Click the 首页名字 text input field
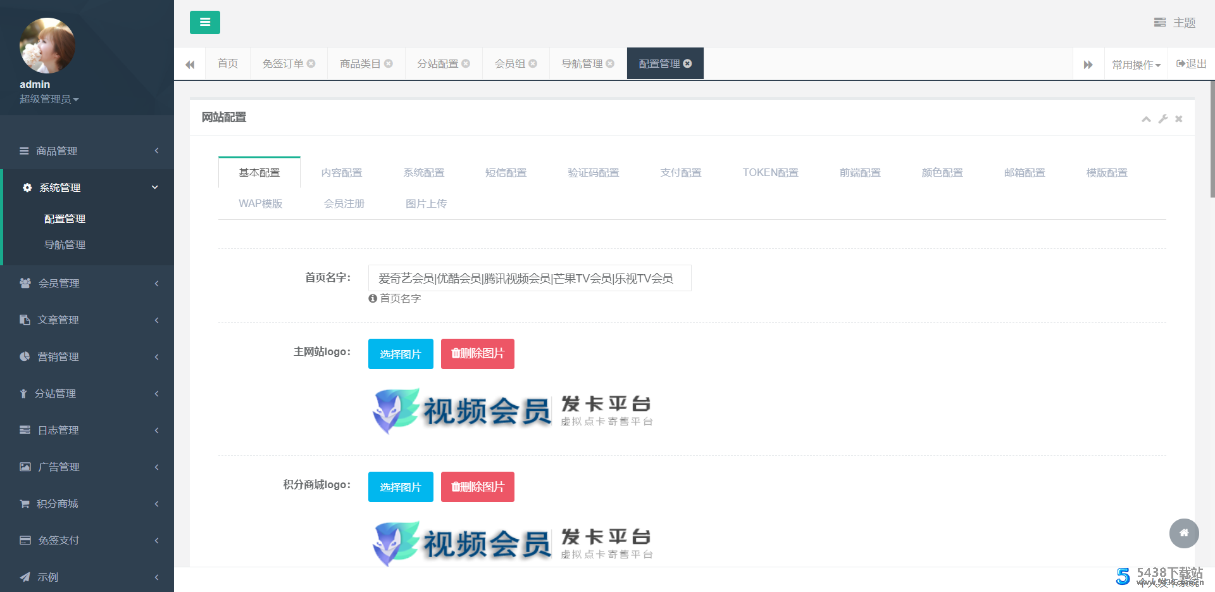Viewport: 1215px width, 592px height. pos(529,278)
